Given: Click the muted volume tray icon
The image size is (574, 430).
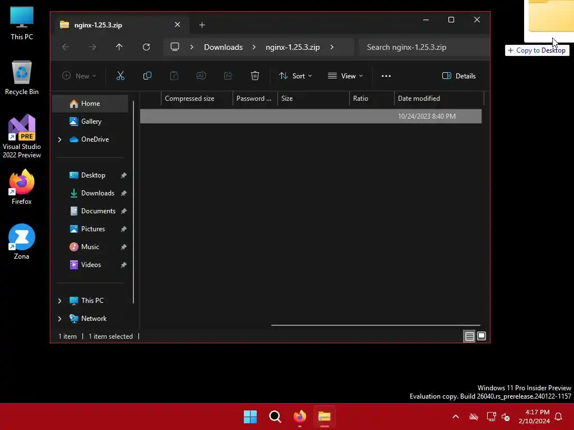Looking at the screenshot, I should (506, 417).
